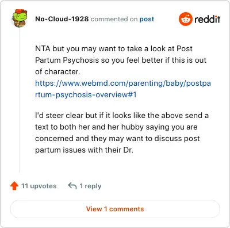The width and height of the screenshot is (230, 228).
Task: Click the phrase "of character." in comment
Action: (x=57, y=72)
